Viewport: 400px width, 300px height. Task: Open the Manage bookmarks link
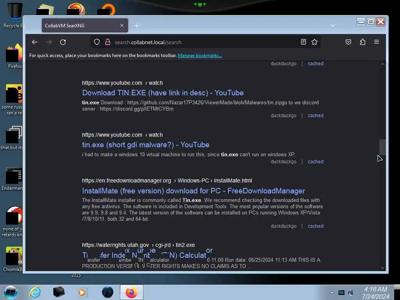click(200, 55)
